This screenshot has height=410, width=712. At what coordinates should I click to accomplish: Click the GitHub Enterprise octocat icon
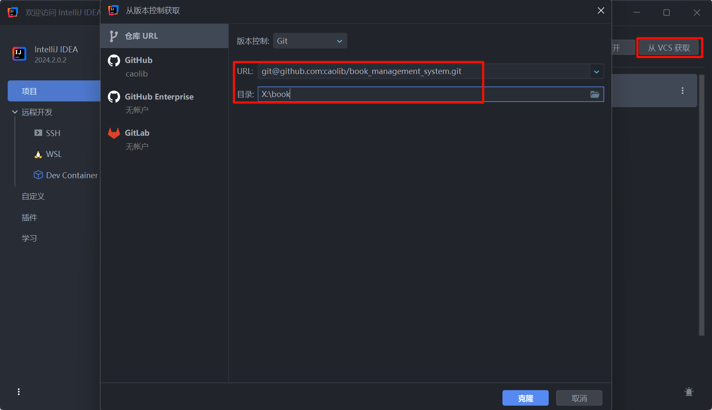[x=114, y=97]
